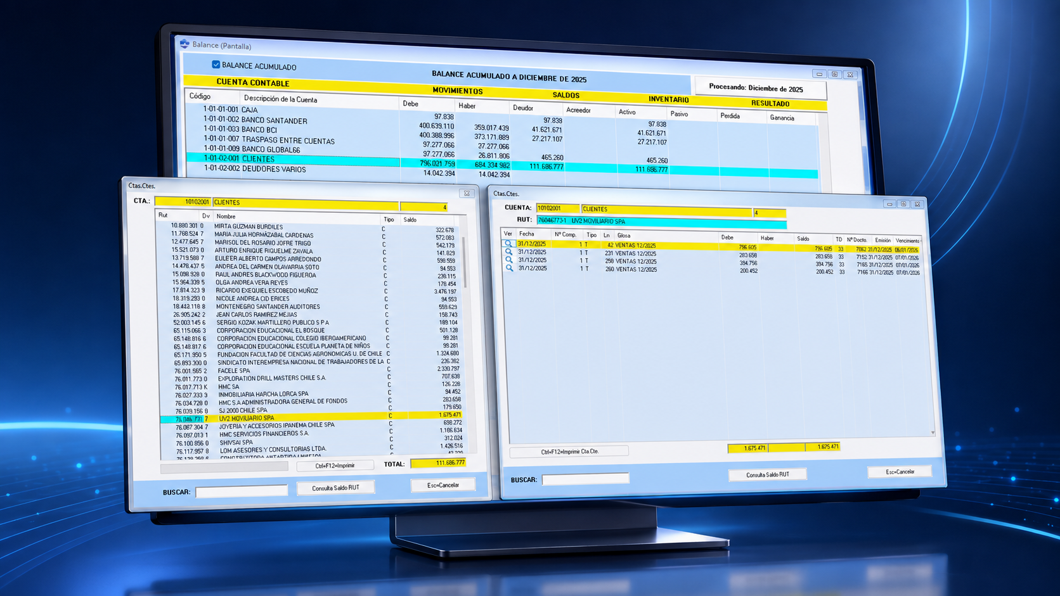
Task: Click Ctrl+F12=Imprimir button in client list window
Action: [335, 466]
